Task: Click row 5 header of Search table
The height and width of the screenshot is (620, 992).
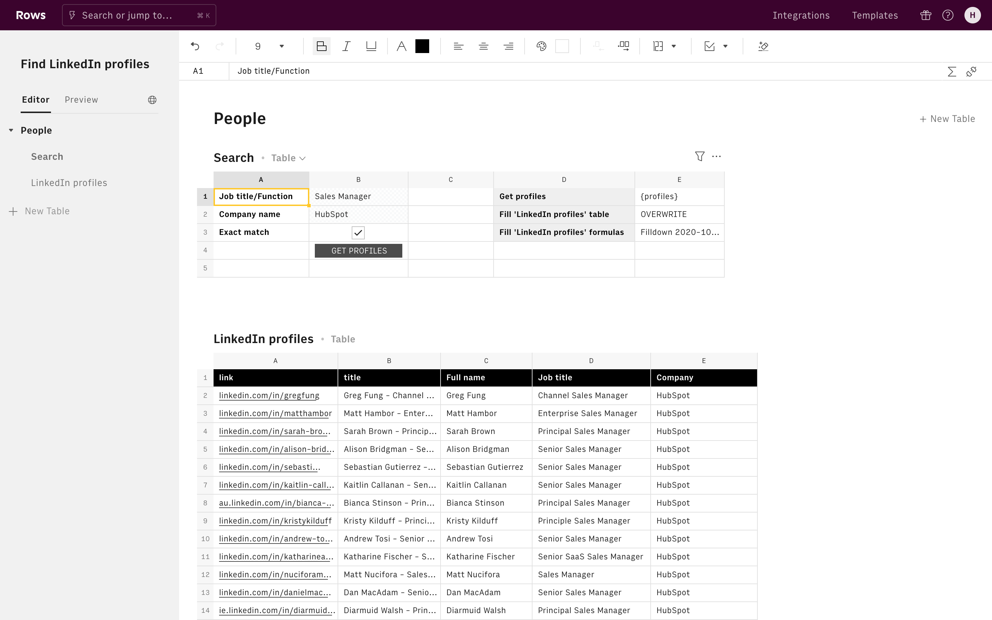Action: click(205, 268)
